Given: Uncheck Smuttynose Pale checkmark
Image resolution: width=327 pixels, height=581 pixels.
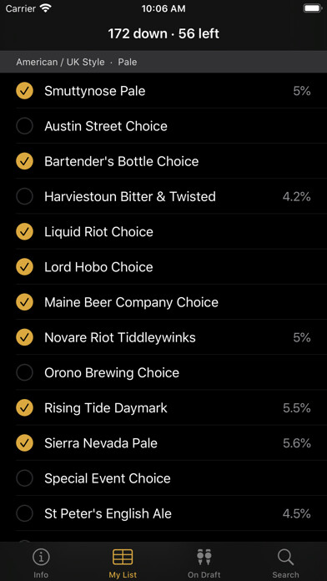Looking at the screenshot, I should click(x=24, y=91).
